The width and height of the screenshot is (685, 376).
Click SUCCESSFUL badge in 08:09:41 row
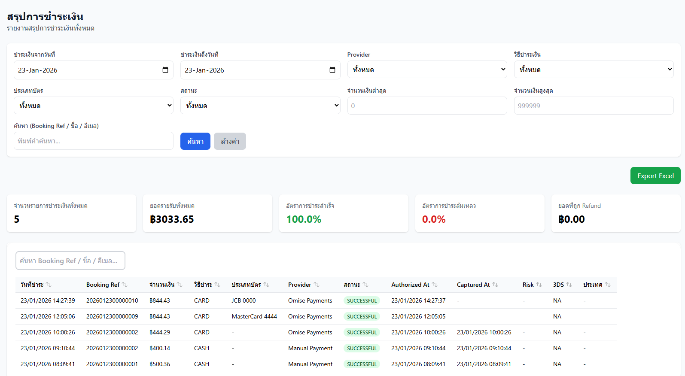362,364
